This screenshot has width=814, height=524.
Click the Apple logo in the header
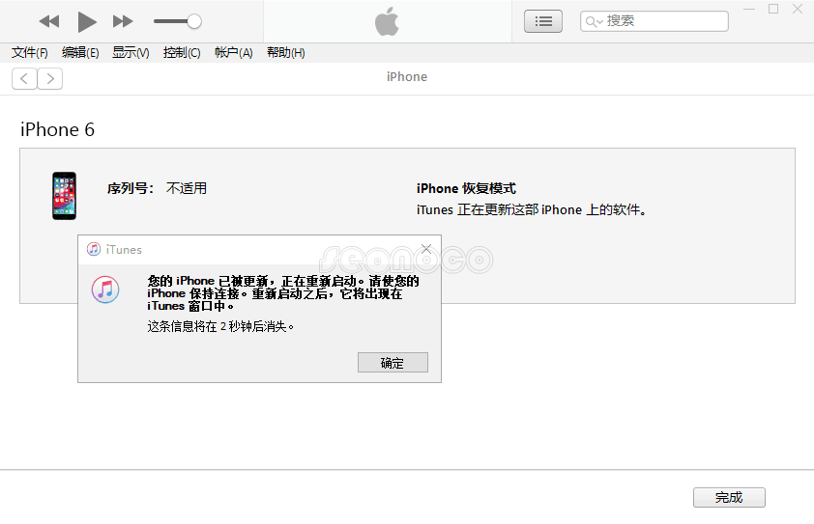click(x=388, y=21)
